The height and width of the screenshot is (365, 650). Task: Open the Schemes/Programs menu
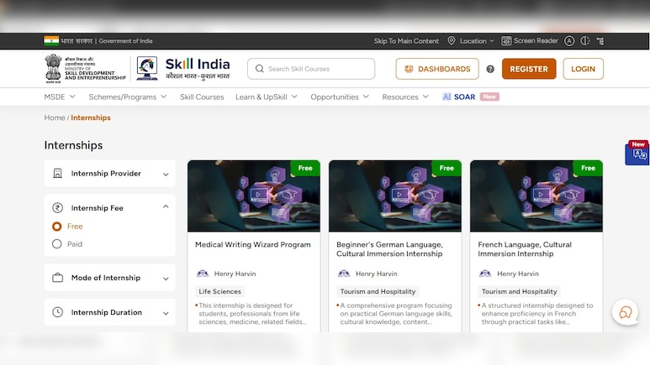(x=128, y=96)
